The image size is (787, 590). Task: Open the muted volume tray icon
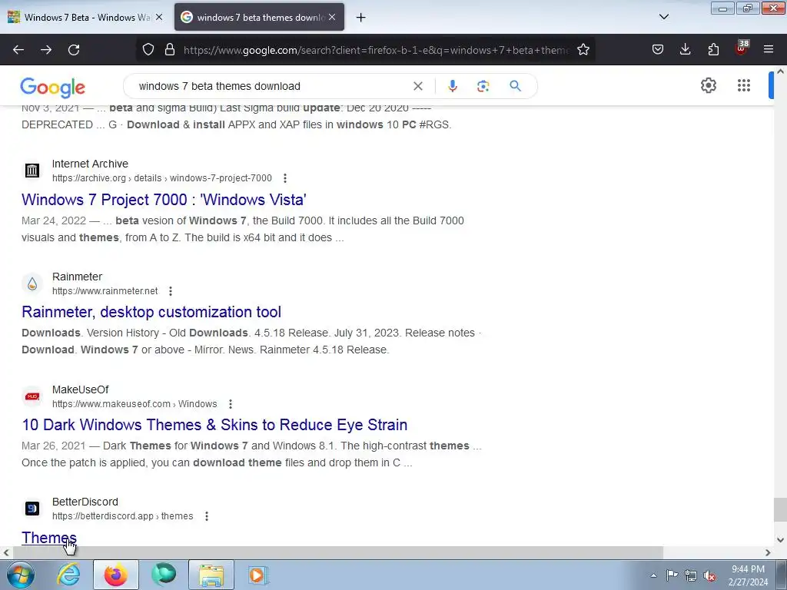pyautogui.click(x=709, y=576)
